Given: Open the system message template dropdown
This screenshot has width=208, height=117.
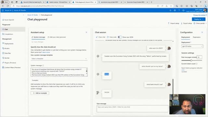Looking at the screenshot, I should [59, 58].
